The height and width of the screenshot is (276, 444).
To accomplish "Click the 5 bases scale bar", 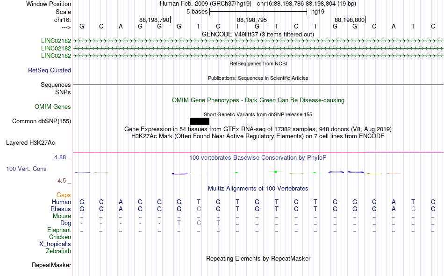I will pyautogui.click(x=258, y=12).
